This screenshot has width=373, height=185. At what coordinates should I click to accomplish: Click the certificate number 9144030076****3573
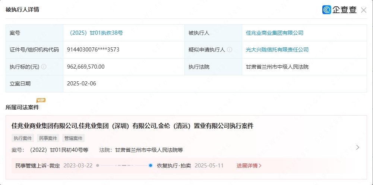point(93,50)
